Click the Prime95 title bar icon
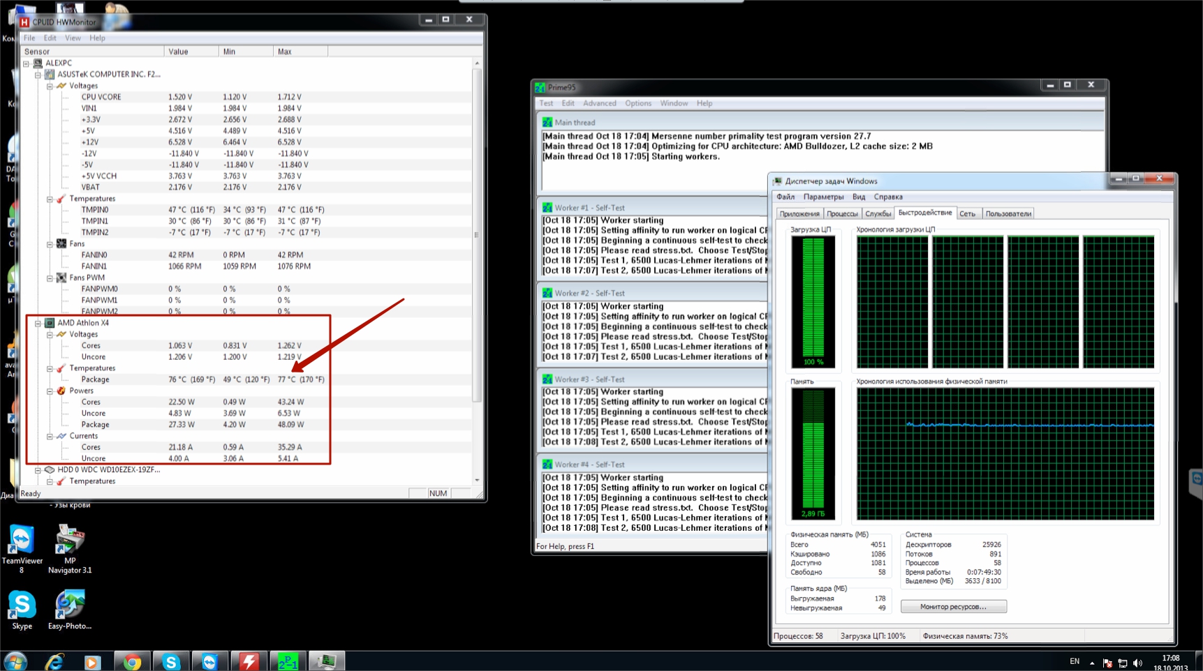 [540, 87]
